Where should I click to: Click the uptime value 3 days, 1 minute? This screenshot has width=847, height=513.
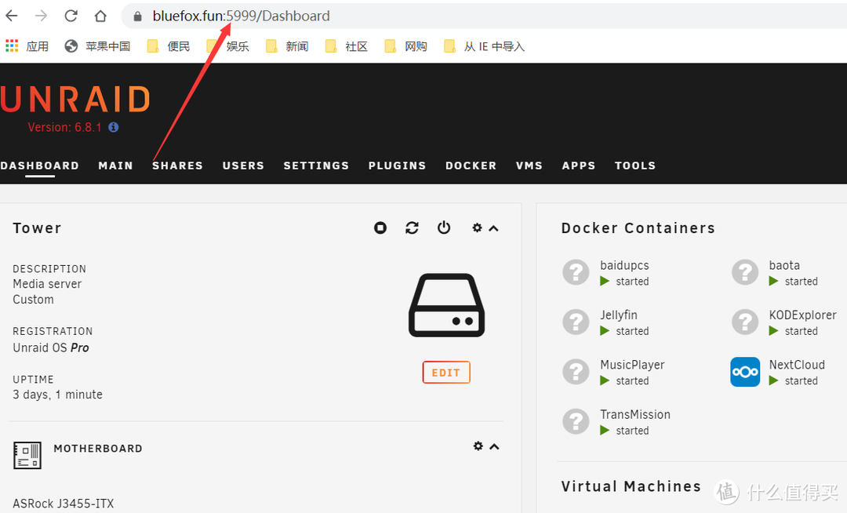coord(57,395)
